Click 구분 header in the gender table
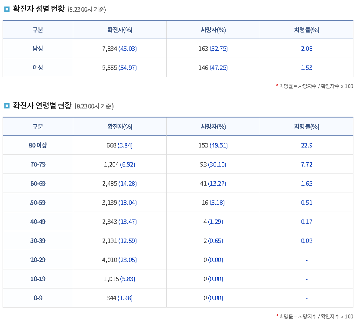This screenshot has width=356, height=321. 38,30
